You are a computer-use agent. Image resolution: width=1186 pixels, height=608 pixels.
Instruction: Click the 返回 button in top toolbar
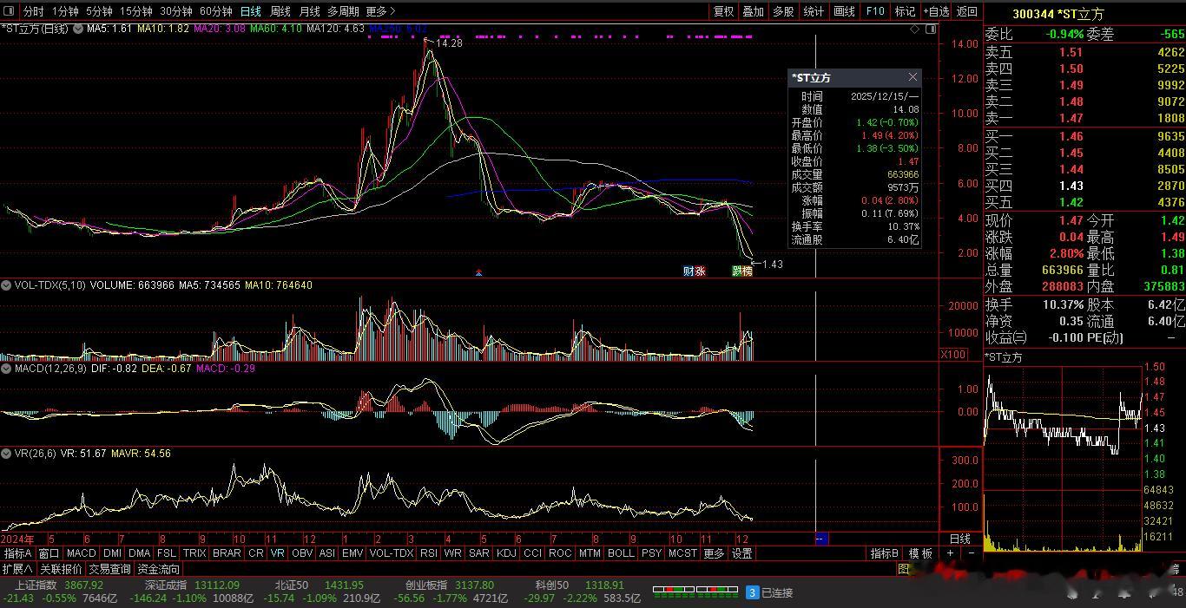[966, 11]
